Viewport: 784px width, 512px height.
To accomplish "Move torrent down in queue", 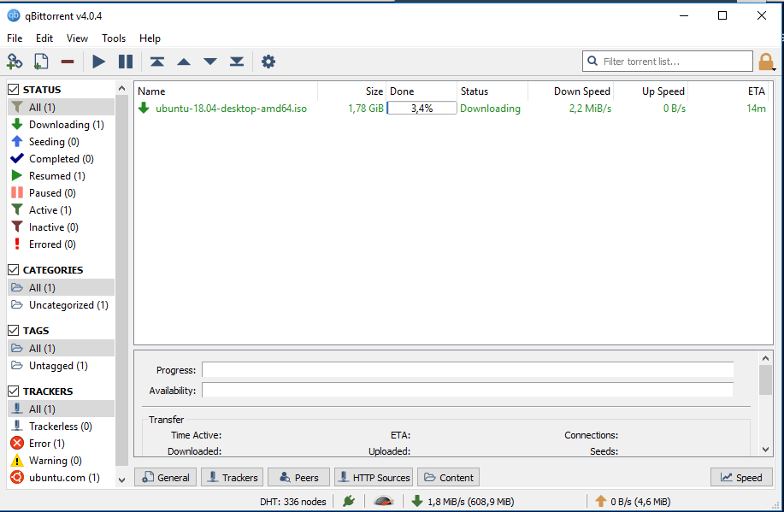I will tap(210, 62).
